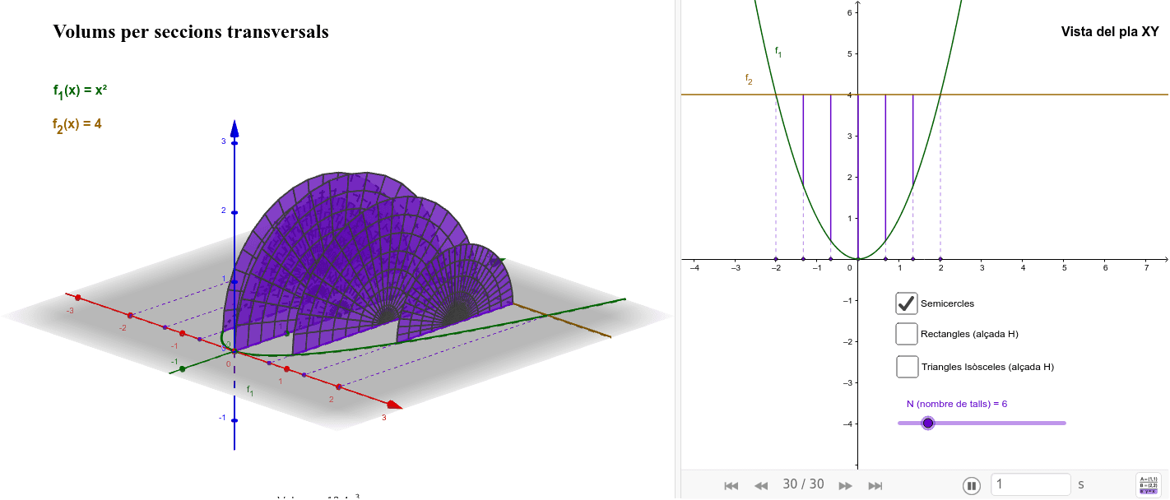Open the construction protocol icon
The width and height of the screenshot is (1170, 500).
click(x=1149, y=484)
